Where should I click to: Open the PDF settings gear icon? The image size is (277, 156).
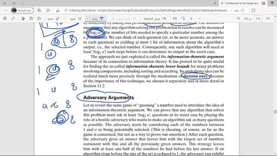(x=5, y=18)
